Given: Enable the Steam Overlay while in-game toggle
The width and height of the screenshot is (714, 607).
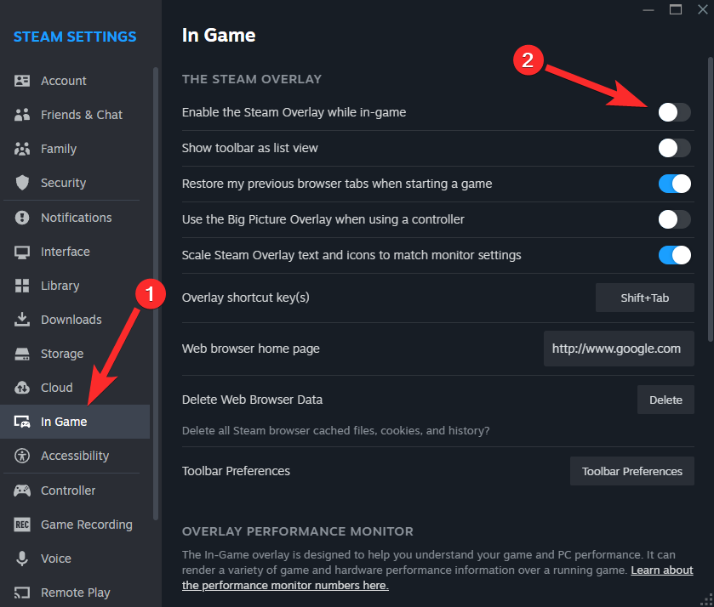Looking at the screenshot, I should point(674,112).
